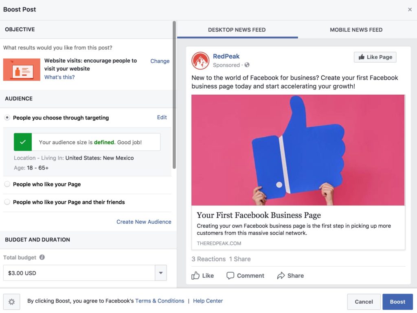
Task: Click the Location New Mexico text
Action: [74, 158]
